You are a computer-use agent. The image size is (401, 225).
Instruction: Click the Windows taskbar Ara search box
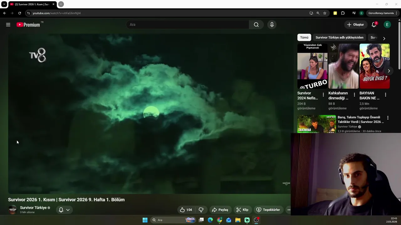[x=173, y=220]
